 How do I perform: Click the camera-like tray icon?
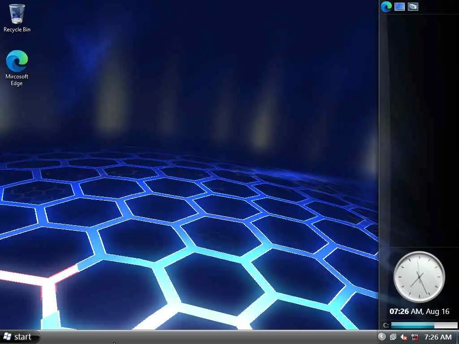click(393, 337)
